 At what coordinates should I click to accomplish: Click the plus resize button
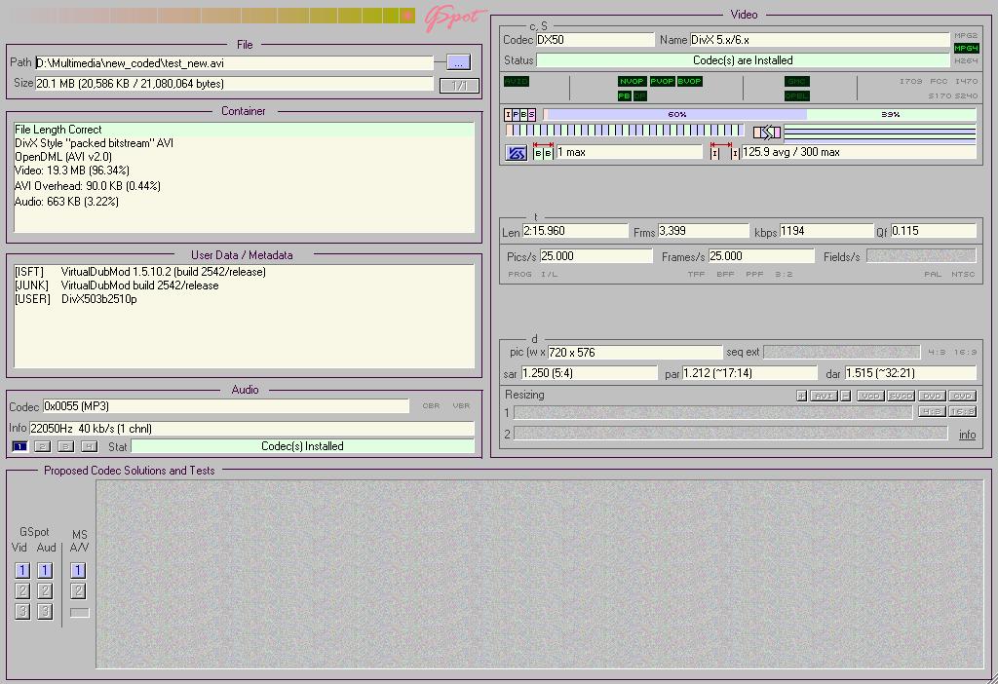click(802, 396)
